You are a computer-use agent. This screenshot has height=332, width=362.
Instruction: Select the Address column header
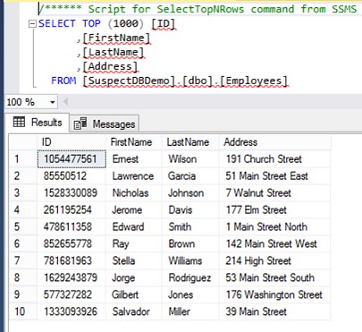tap(274, 142)
